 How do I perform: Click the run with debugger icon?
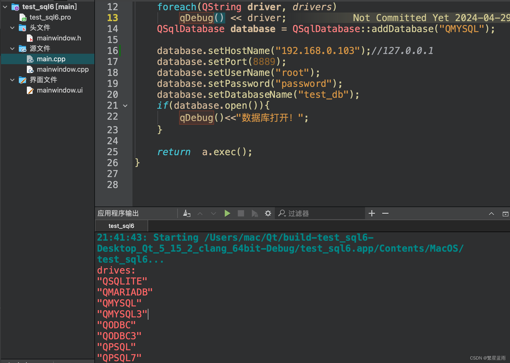pyautogui.click(x=254, y=214)
